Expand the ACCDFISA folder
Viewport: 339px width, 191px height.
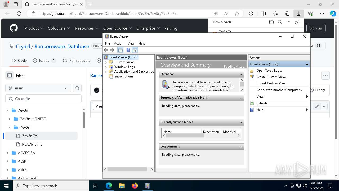pos(8,153)
